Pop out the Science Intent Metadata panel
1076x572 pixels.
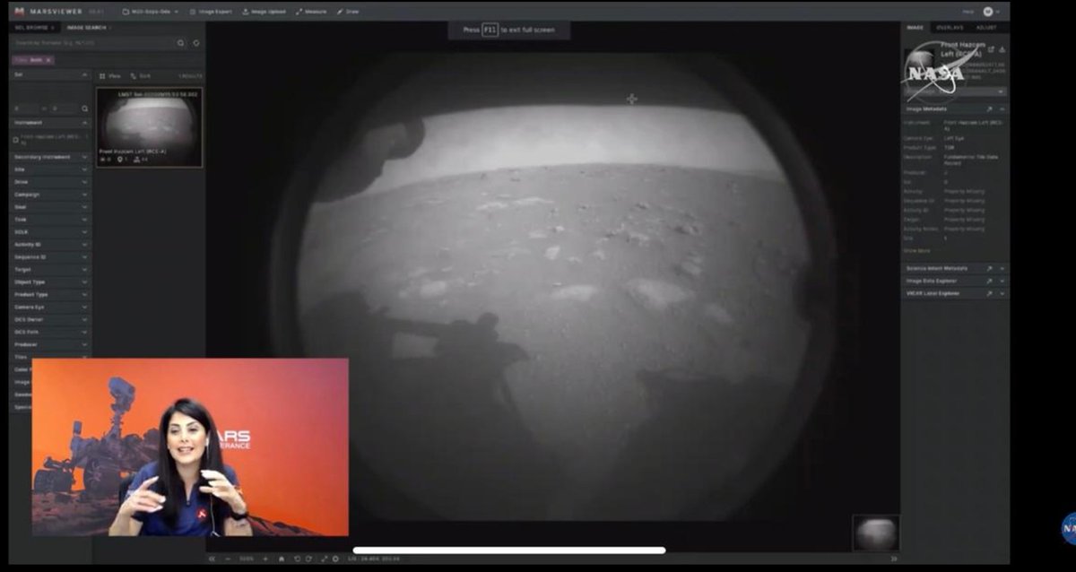[990, 268]
